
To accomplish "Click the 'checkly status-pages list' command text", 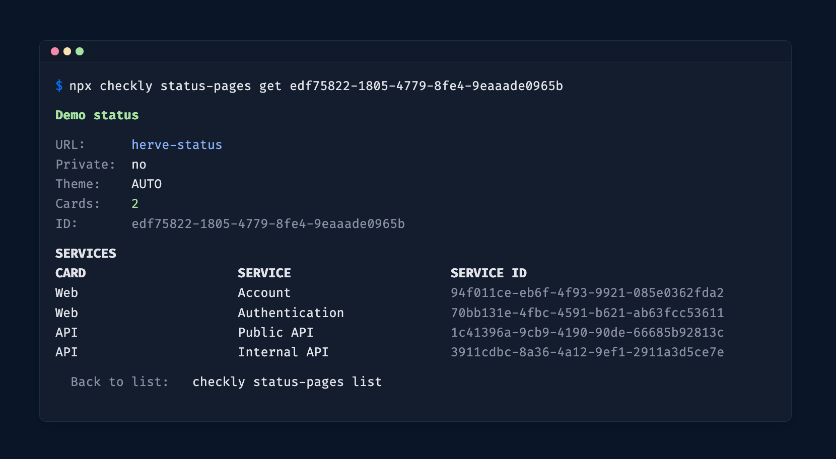I will [287, 381].
